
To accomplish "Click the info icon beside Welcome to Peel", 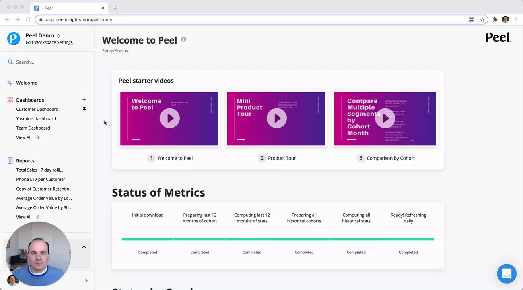I will pos(183,39).
